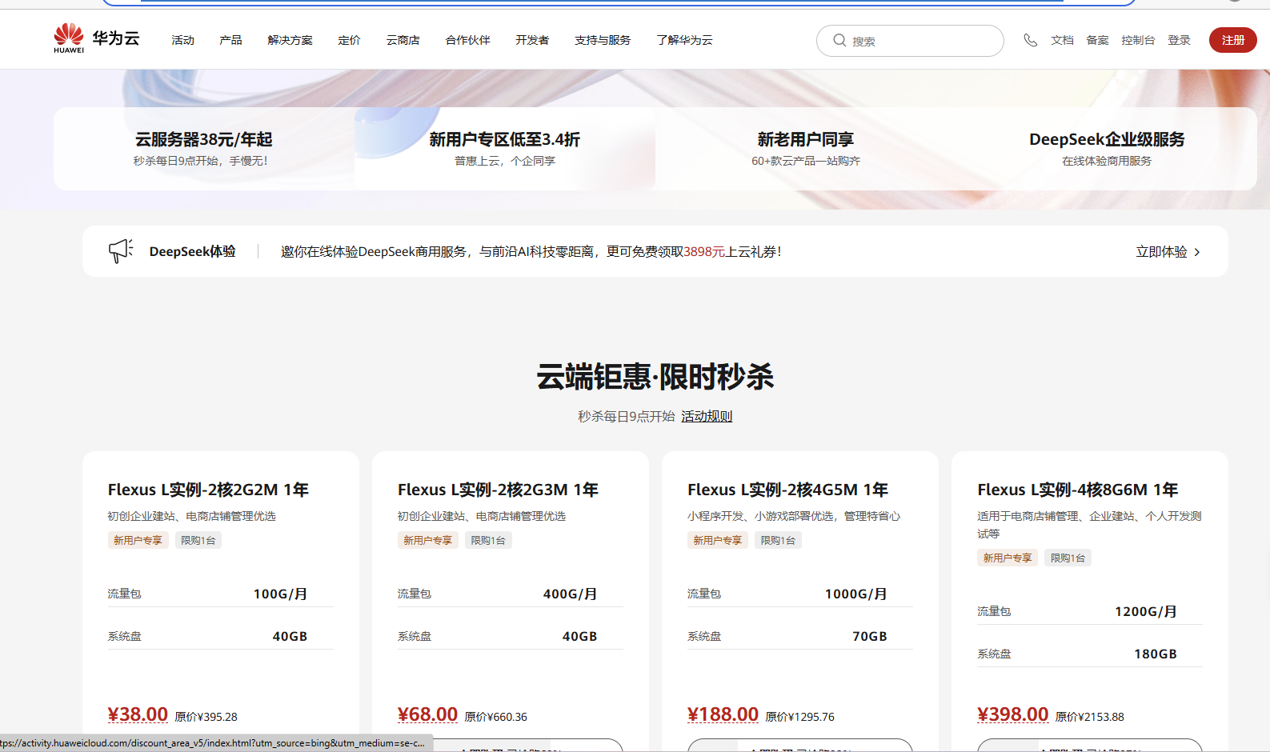Screen dimensions: 1270x752
Task: Go to 控制台 console
Action: (x=1138, y=40)
